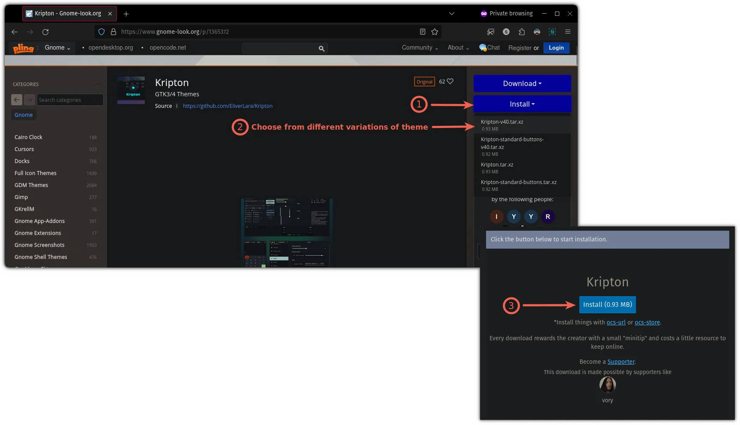Bookmark page with the star icon
This screenshot has height=425, width=740.
coord(435,32)
